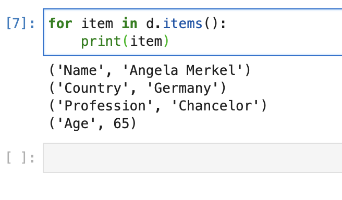Click the 'Chancelor' output value

215,106
